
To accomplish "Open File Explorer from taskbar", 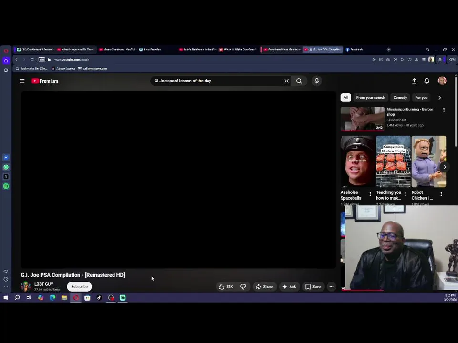I will [x=64, y=297].
